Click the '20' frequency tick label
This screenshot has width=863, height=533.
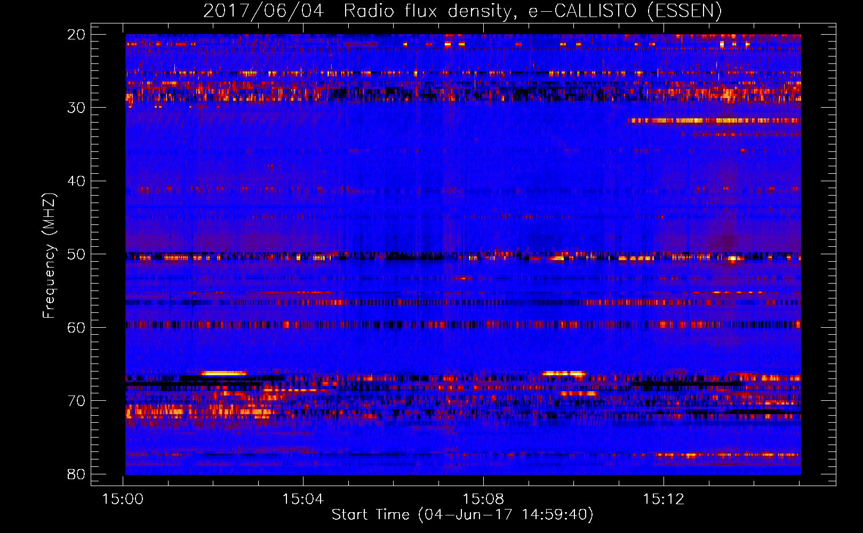tap(76, 35)
